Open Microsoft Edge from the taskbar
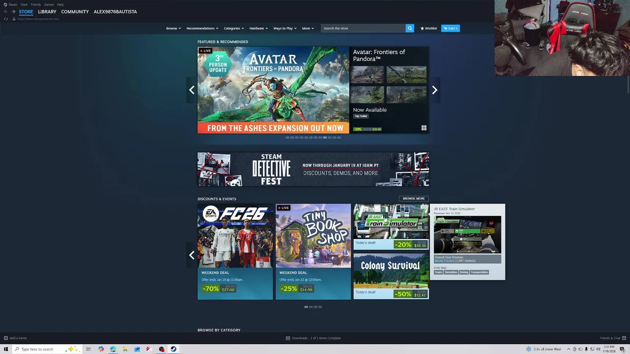Image resolution: width=630 pixels, height=354 pixels. (113, 349)
